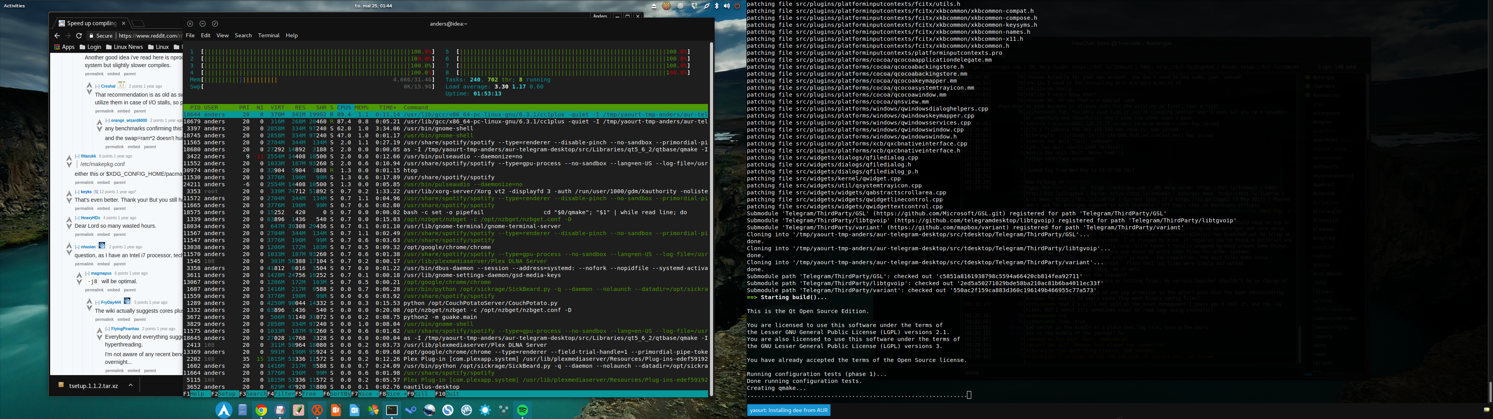The image size is (1493, 419).
Task: Open the pink pencil notes app in dock
Action: [x=299, y=410]
